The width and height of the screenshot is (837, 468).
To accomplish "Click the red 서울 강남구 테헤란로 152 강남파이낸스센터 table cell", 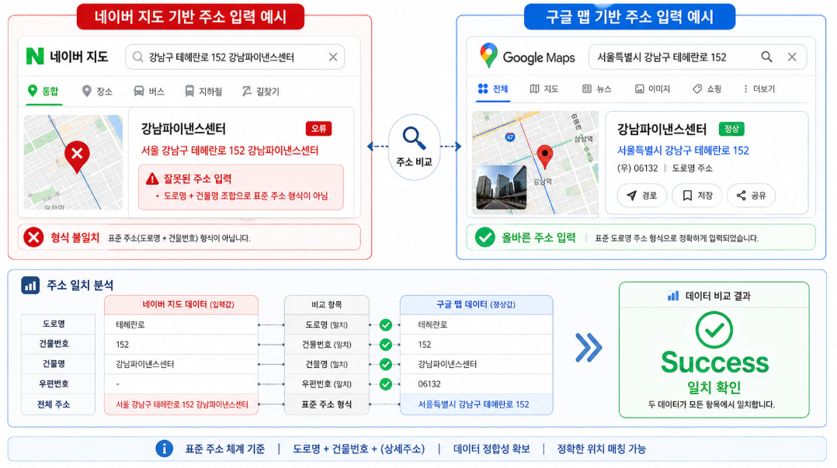I will [x=182, y=404].
